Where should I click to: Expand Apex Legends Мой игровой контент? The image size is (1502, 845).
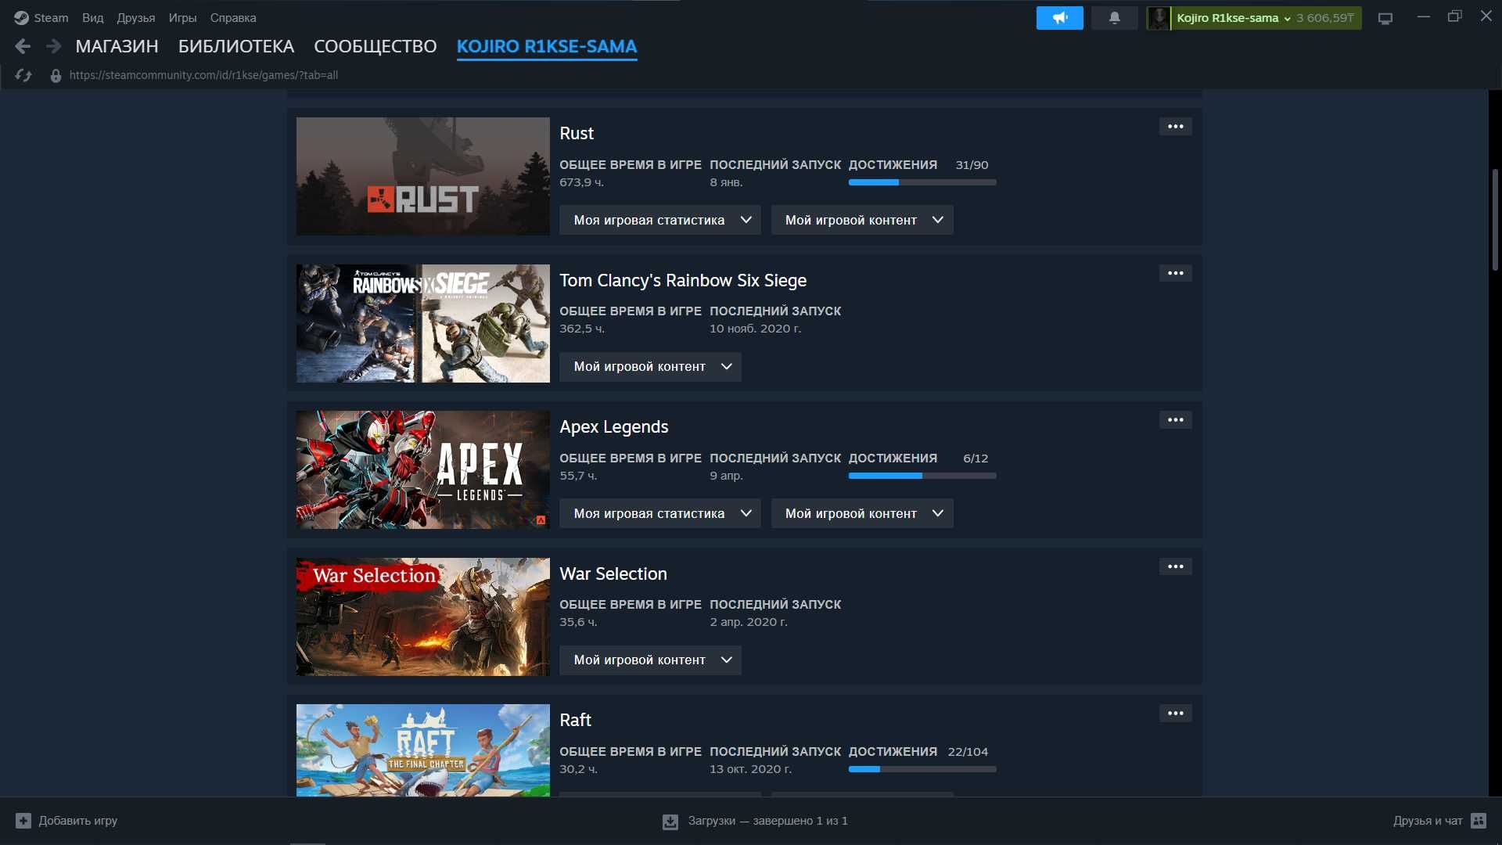862,514
